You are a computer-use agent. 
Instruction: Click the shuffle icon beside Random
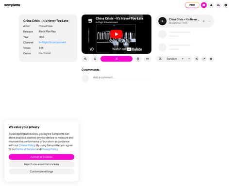point(160,59)
